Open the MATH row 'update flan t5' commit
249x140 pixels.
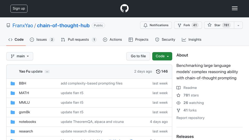[72, 93]
